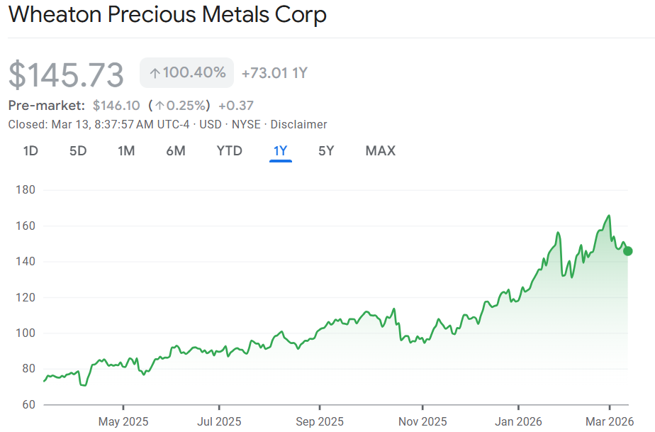Click the $146.10 pre-market price
This screenshot has width=655, height=432.
click(x=116, y=105)
